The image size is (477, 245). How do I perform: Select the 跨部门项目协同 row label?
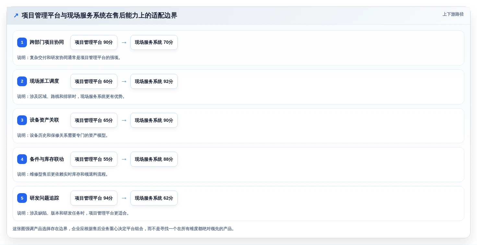[47, 42]
